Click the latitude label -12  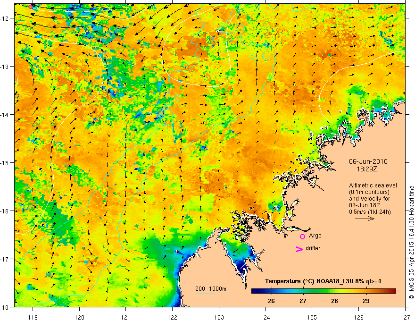(5, 18)
